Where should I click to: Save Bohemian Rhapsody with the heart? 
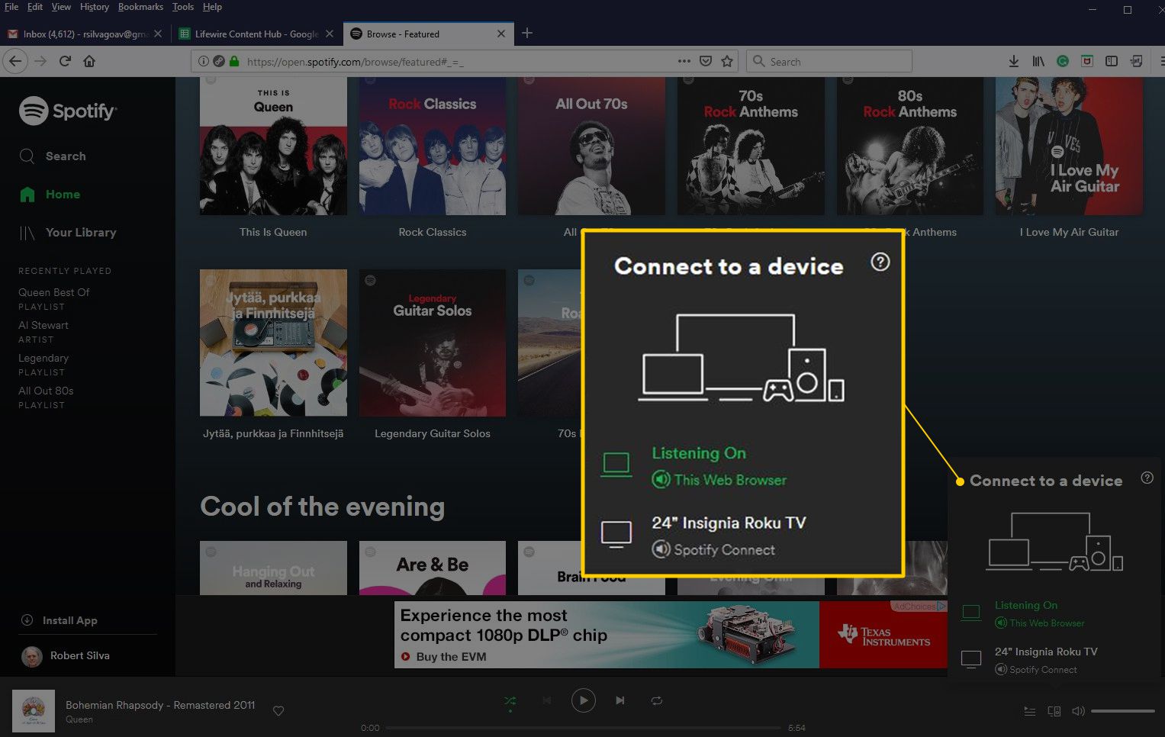pos(278,711)
